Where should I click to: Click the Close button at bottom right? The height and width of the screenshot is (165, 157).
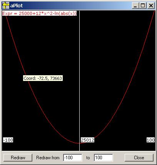(x=139, y=158)
